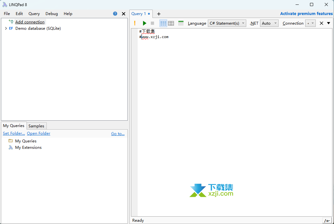Close the left side panel
Screen dimensions: 334x224
point(124,14)
